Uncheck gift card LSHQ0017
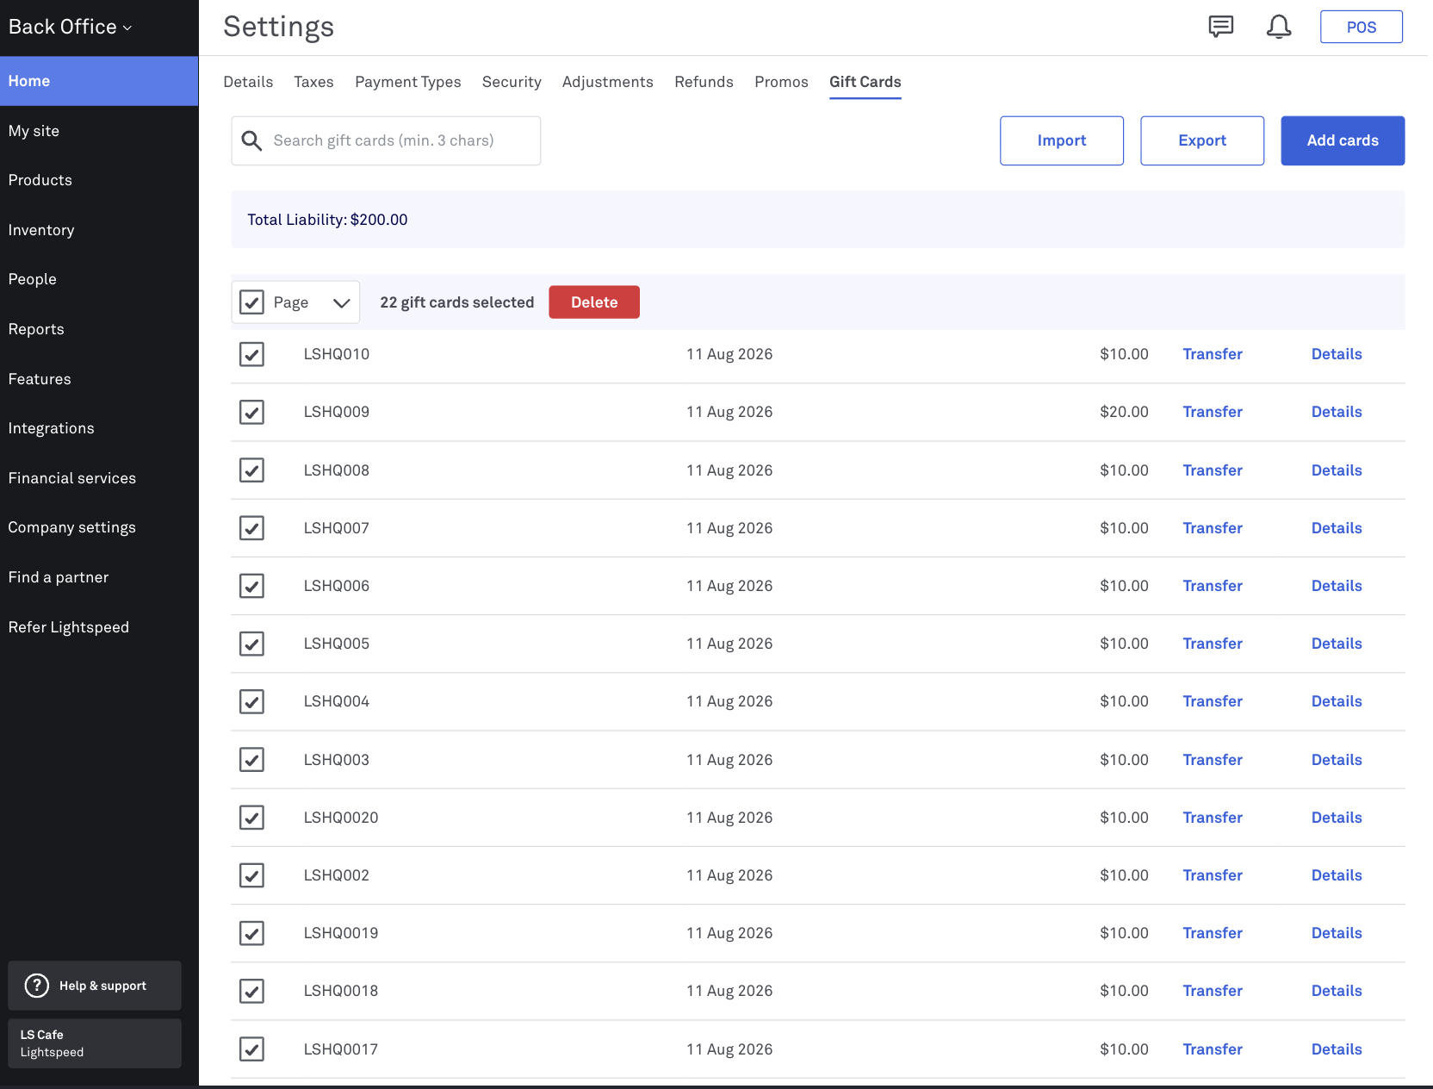This screenshot has height=1089, width=1433. pos(251,1049)
